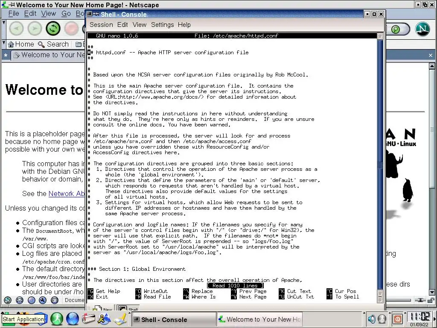Launch the AIM running man panel icon
This screenshot has width=437, height=328.
click(x=104, y=319)
